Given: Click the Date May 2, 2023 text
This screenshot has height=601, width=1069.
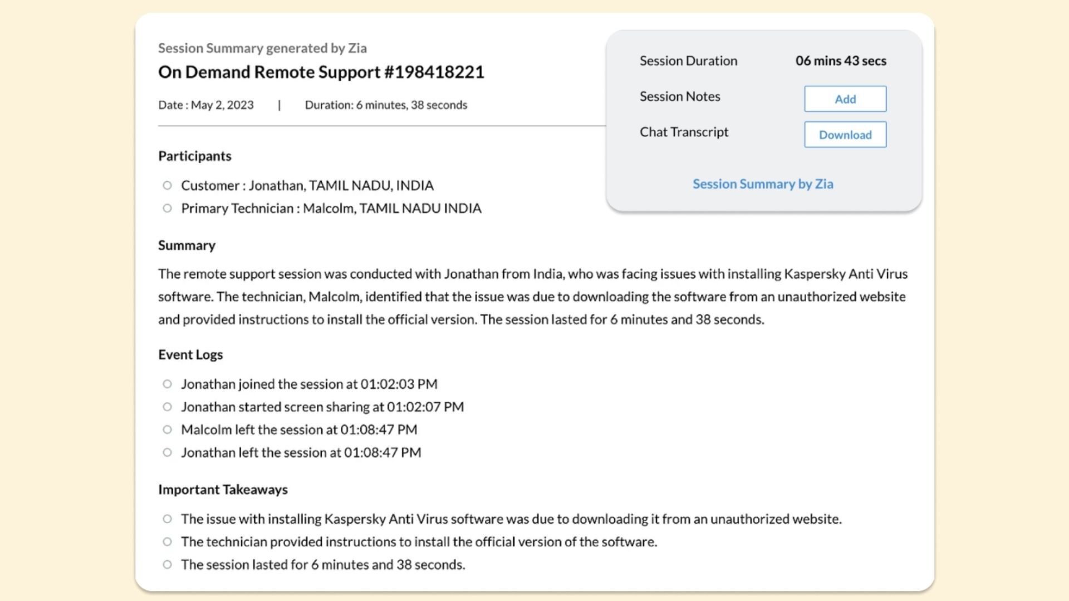Looking at the screenshot, I should point(205,105).
